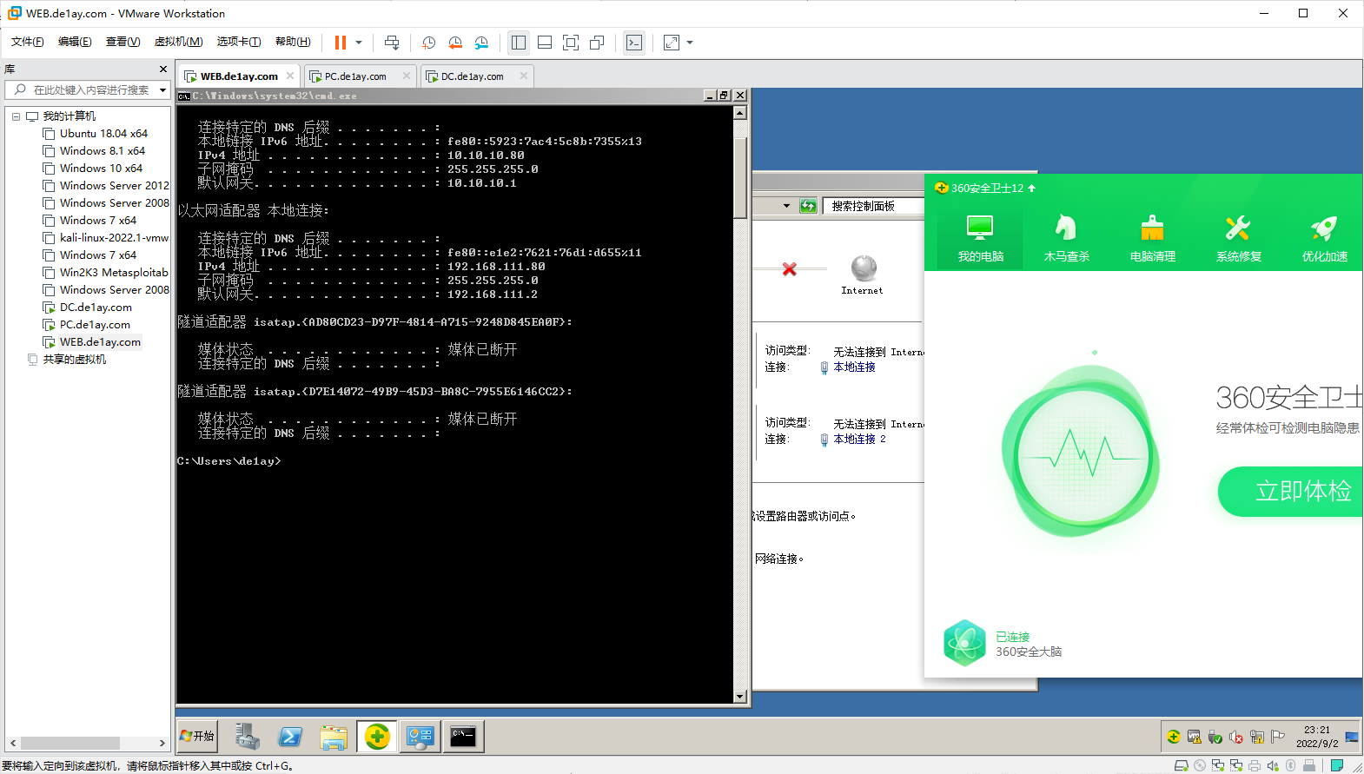Open 文件(F) menu
The height and width of the screenshot is (774, 1364).
(x=27, y=42)
